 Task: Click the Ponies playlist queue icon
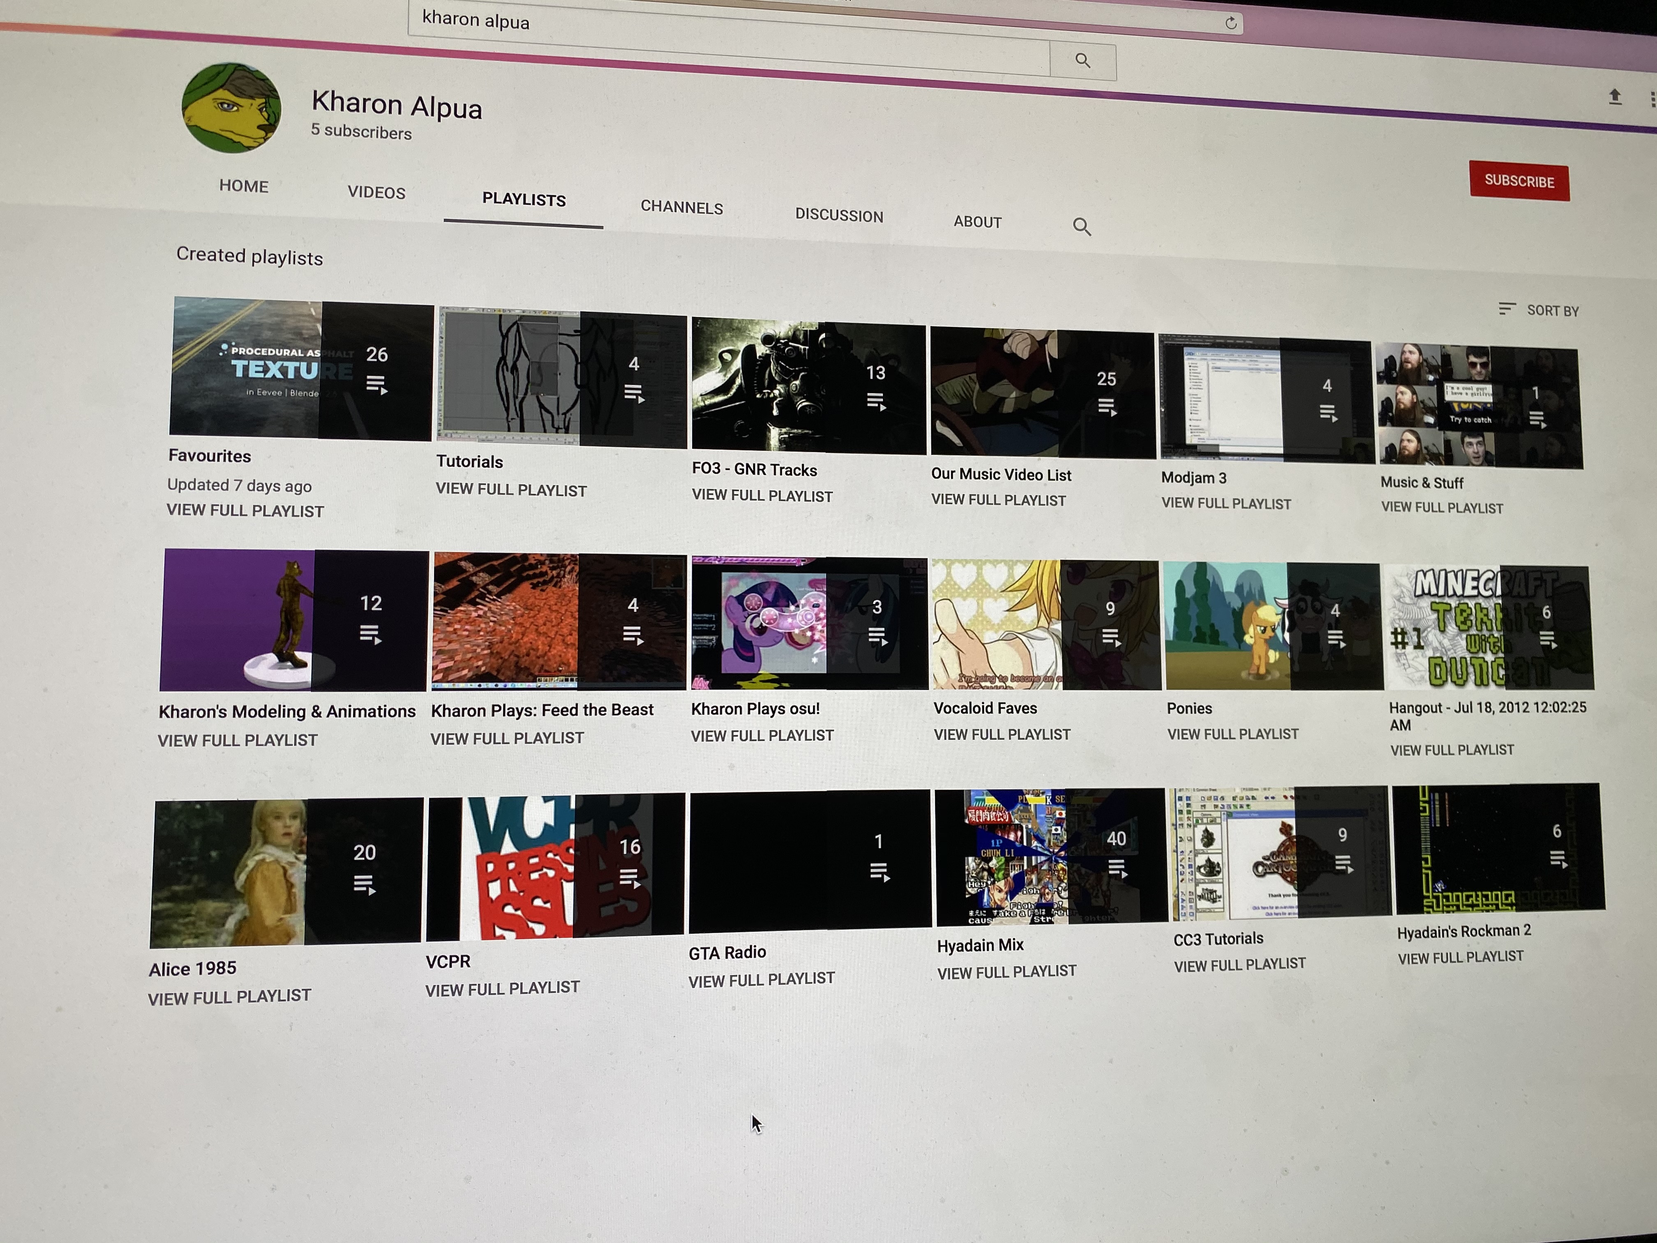[1336, 638]
